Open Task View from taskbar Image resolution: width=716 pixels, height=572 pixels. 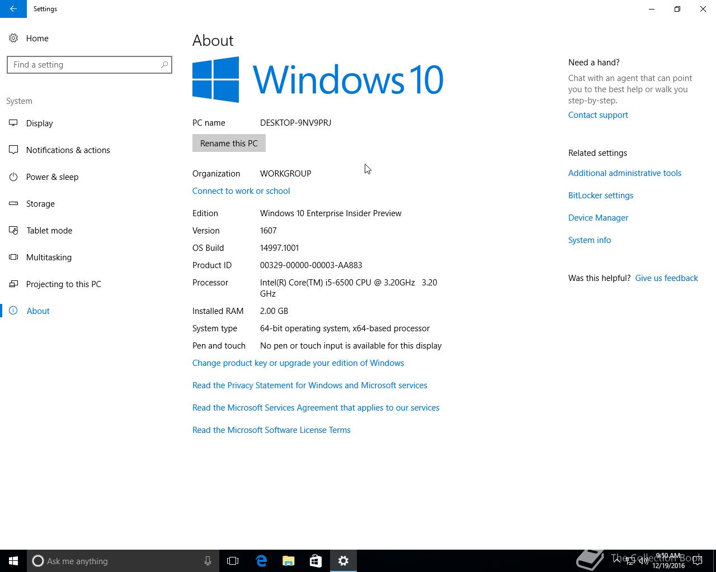233,561
